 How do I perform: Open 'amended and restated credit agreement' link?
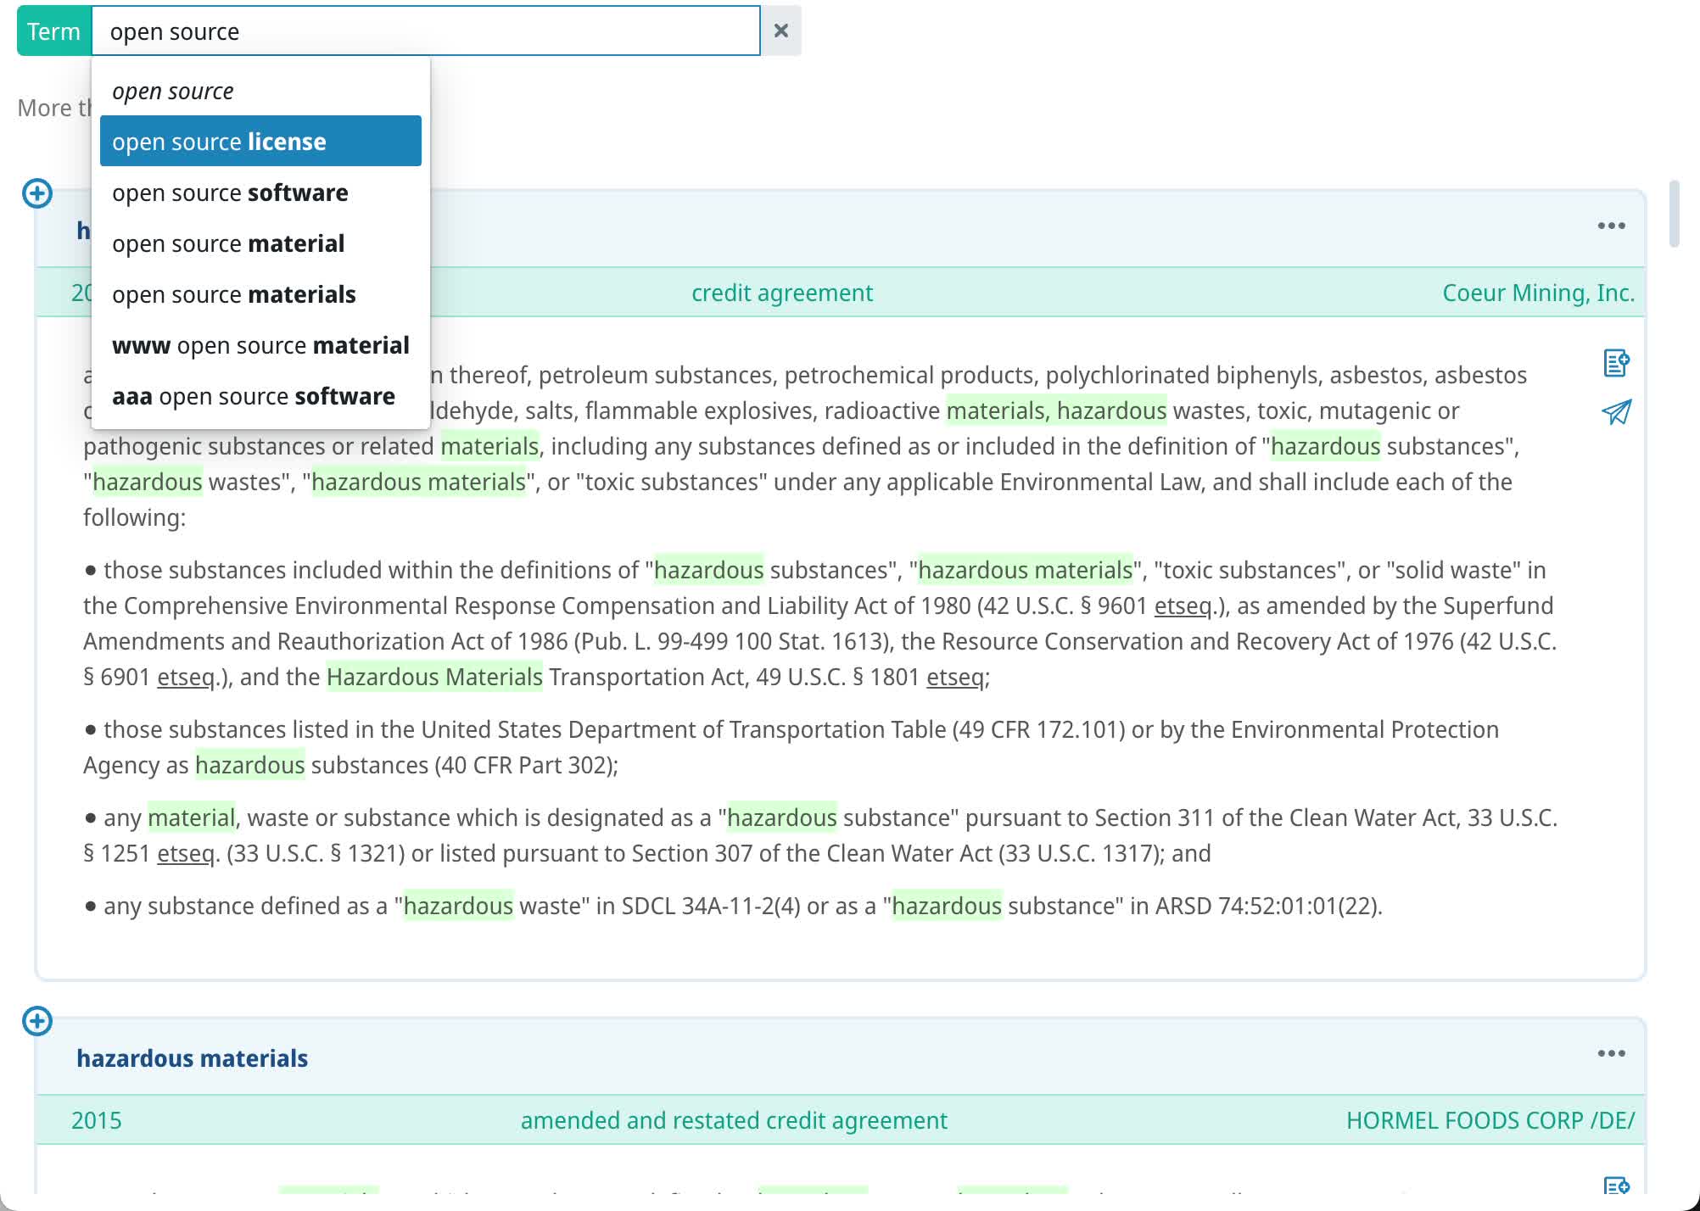coord(734,1120)
